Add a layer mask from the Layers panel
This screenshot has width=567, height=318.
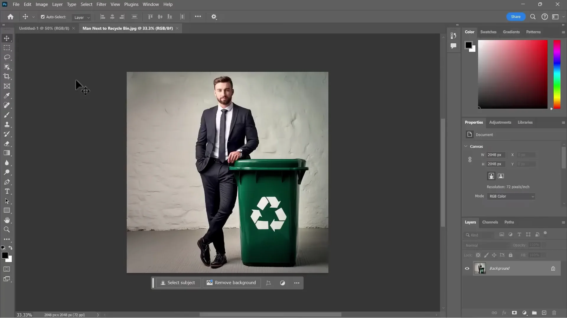pyautogui.click(x=514, y=313)
